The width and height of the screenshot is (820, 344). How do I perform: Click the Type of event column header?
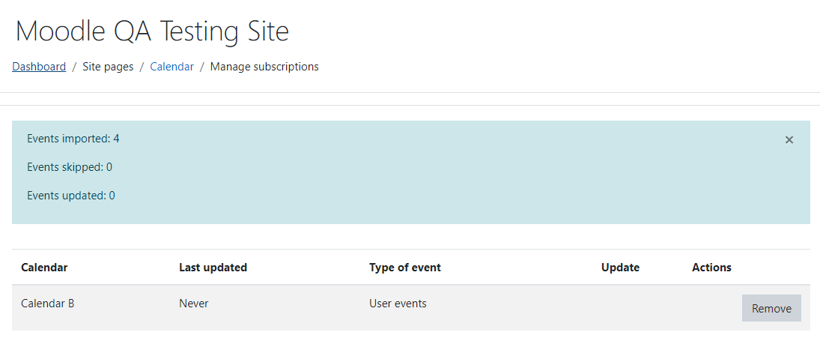(405, 268)
